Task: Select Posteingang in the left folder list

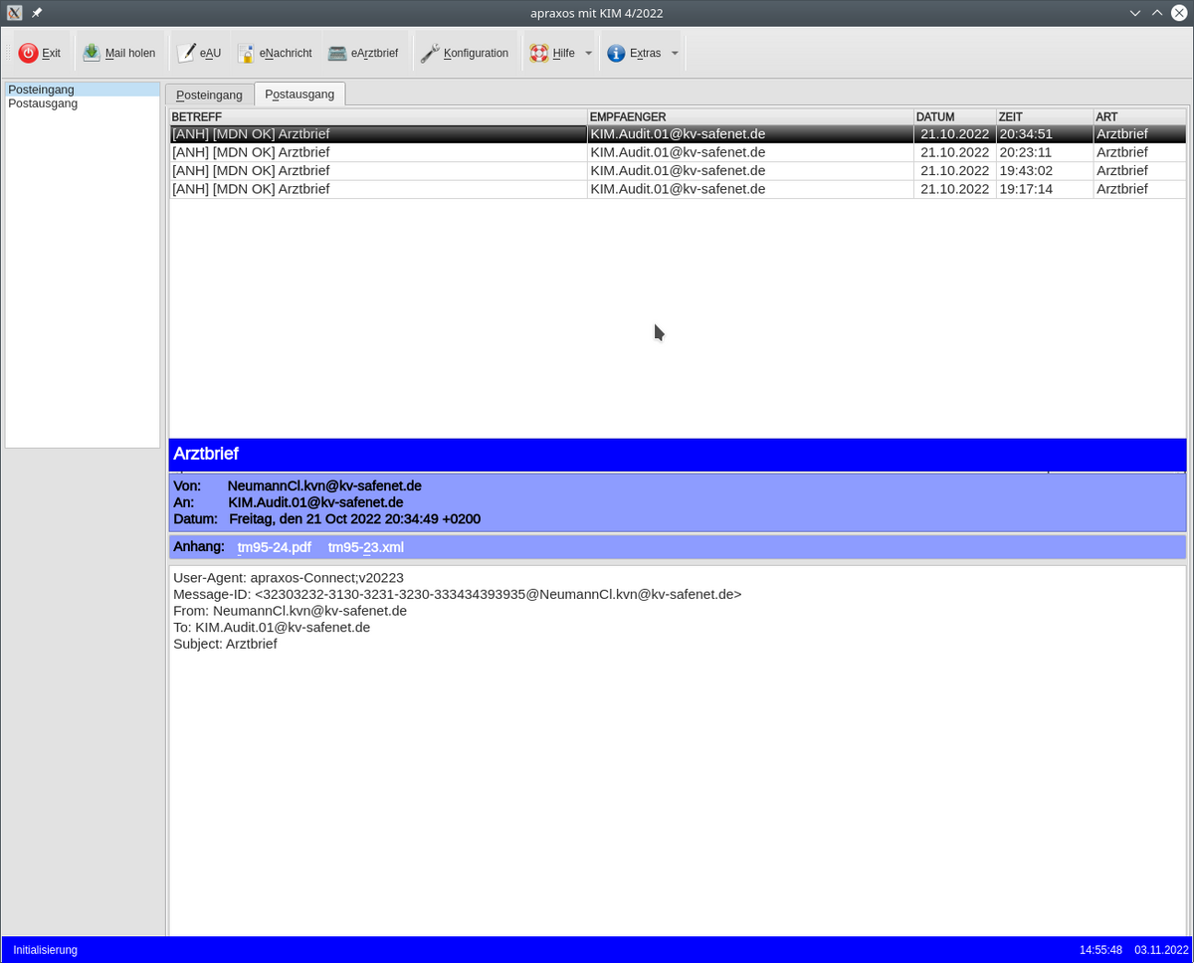Action: pos(83,90)
